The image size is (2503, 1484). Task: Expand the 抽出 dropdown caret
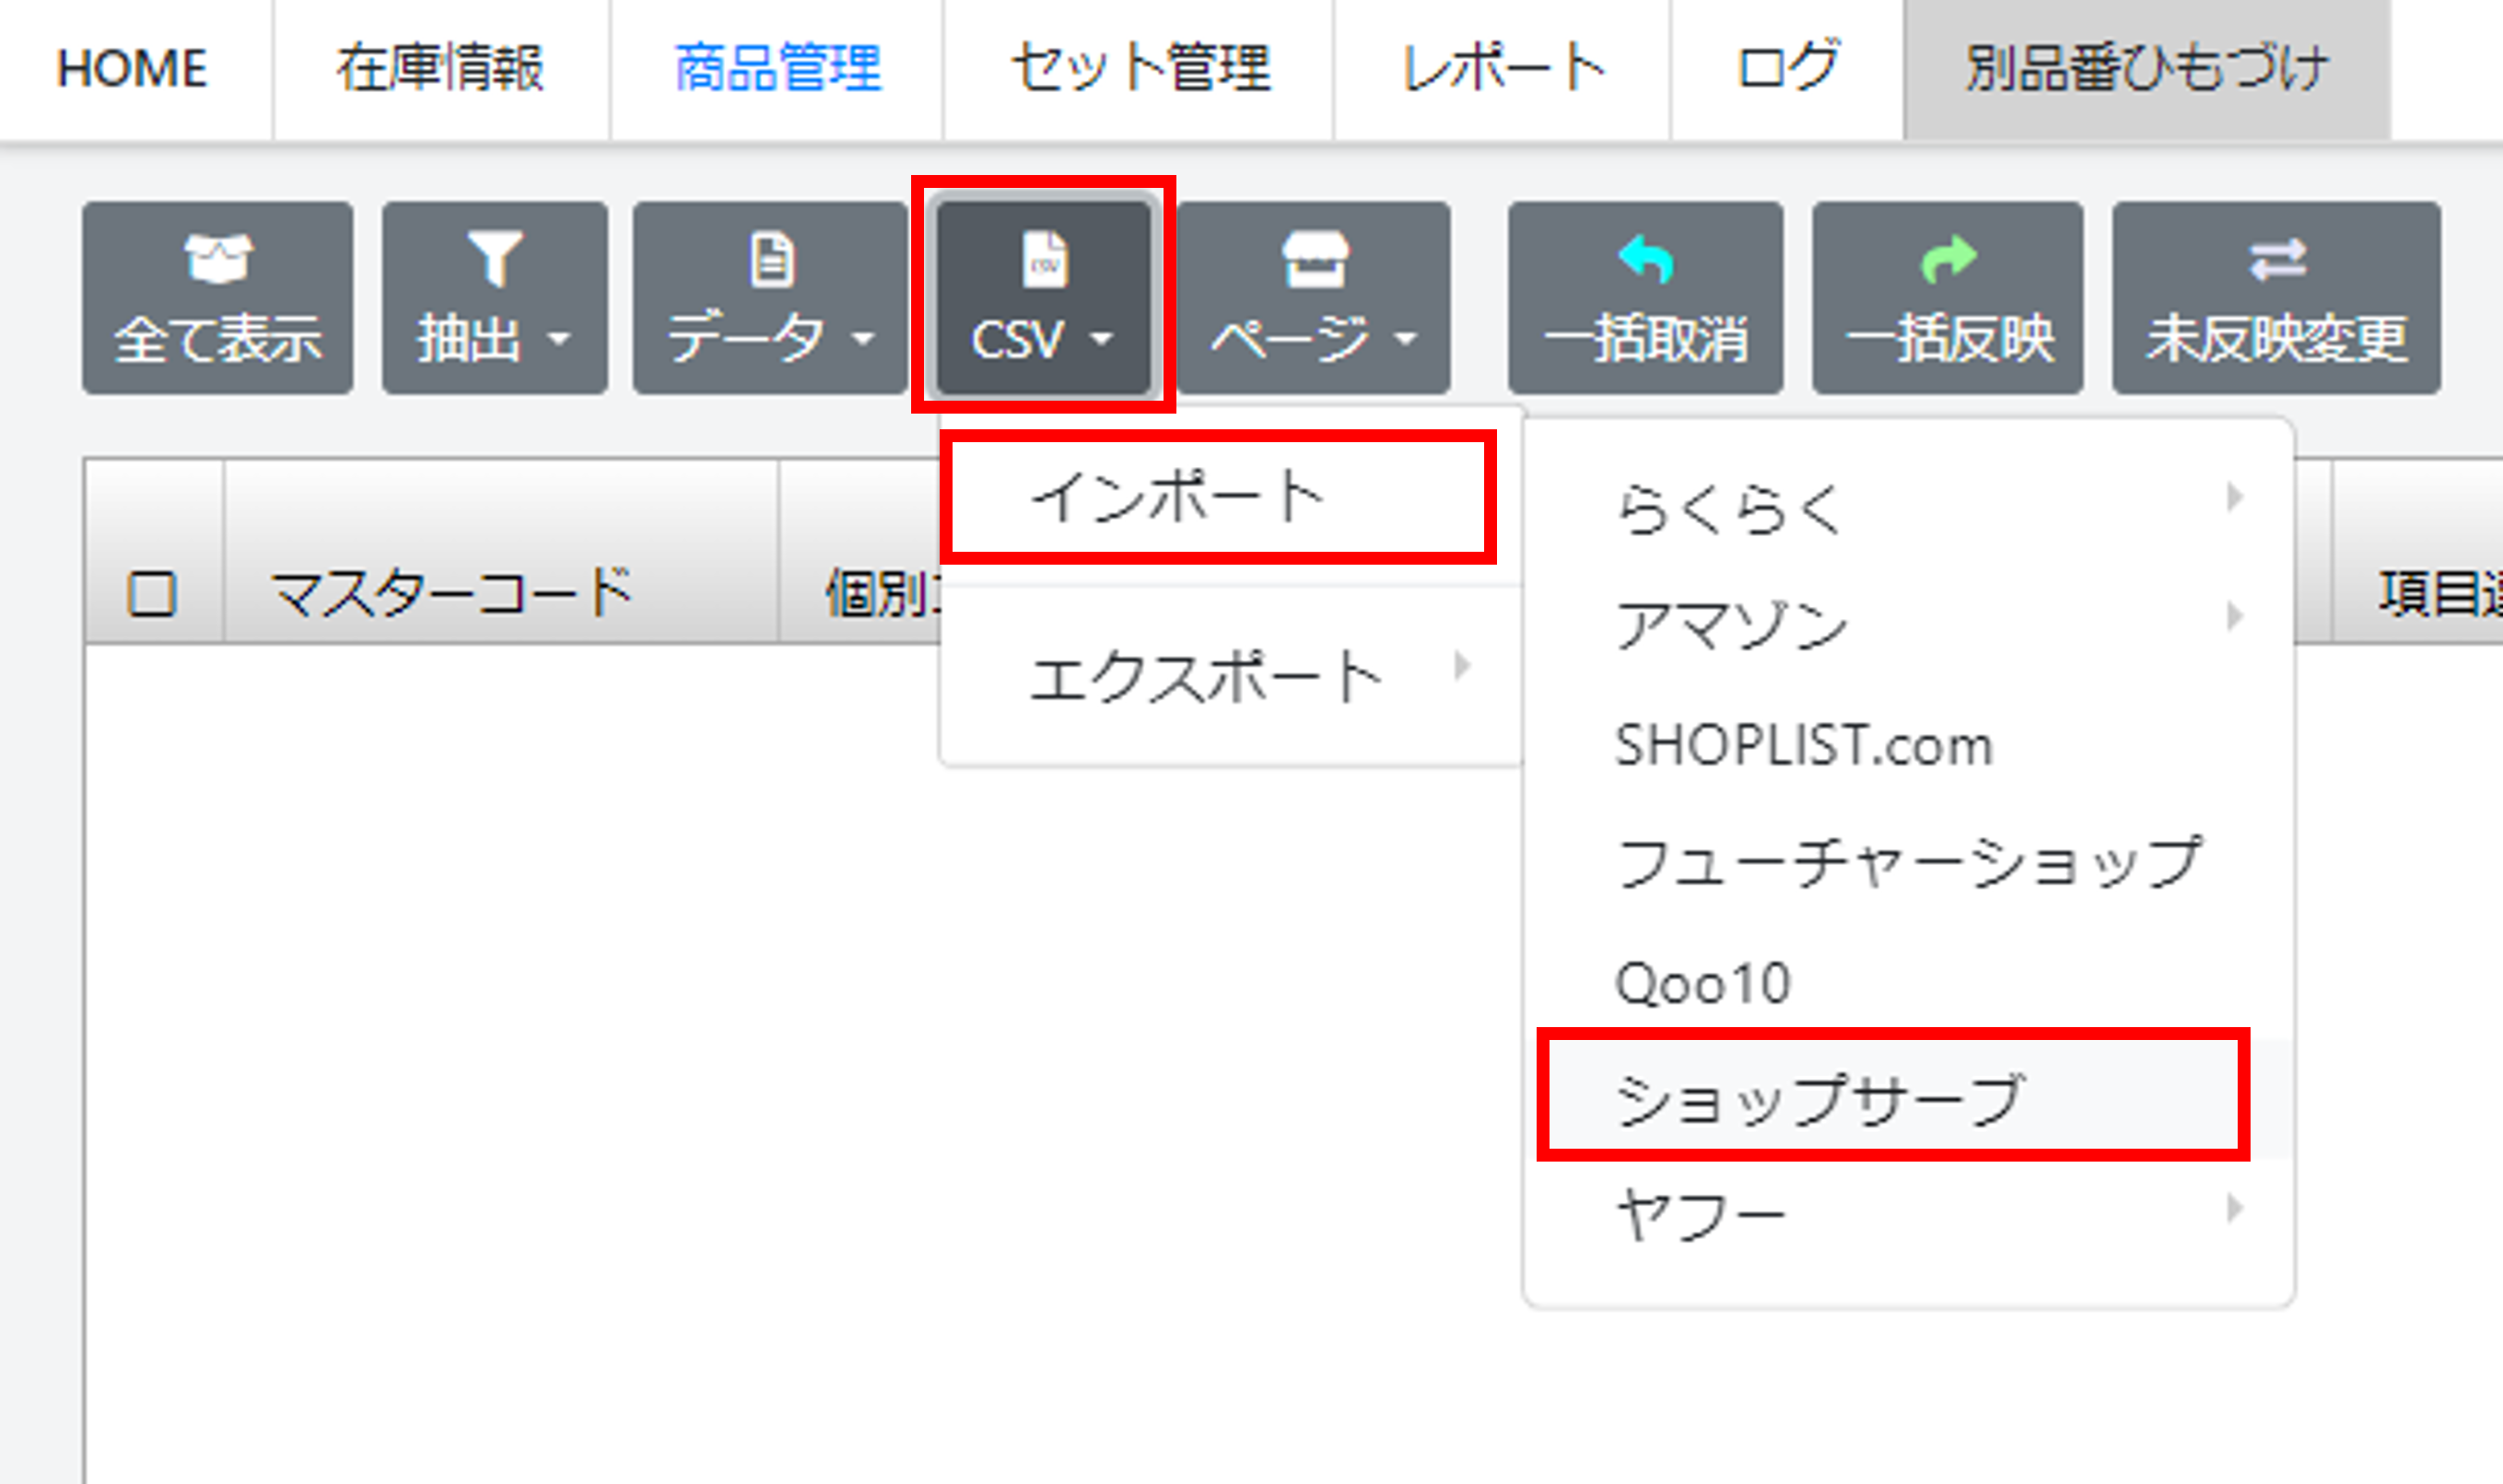560,339
